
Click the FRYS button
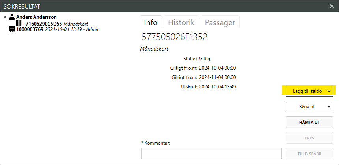click(x=309, y=138)
